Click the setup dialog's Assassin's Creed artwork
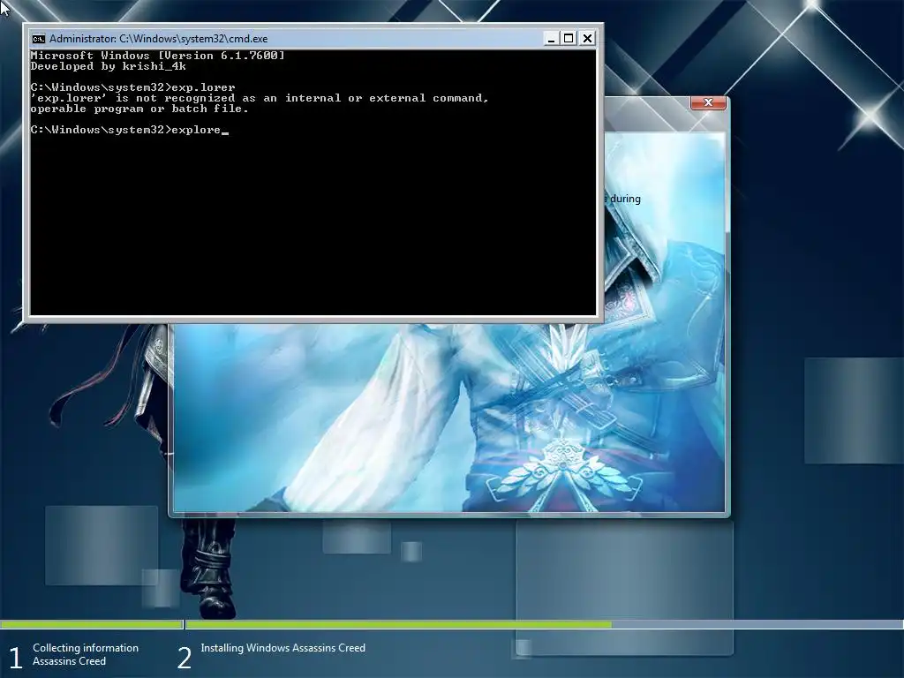 coord(448,417)
